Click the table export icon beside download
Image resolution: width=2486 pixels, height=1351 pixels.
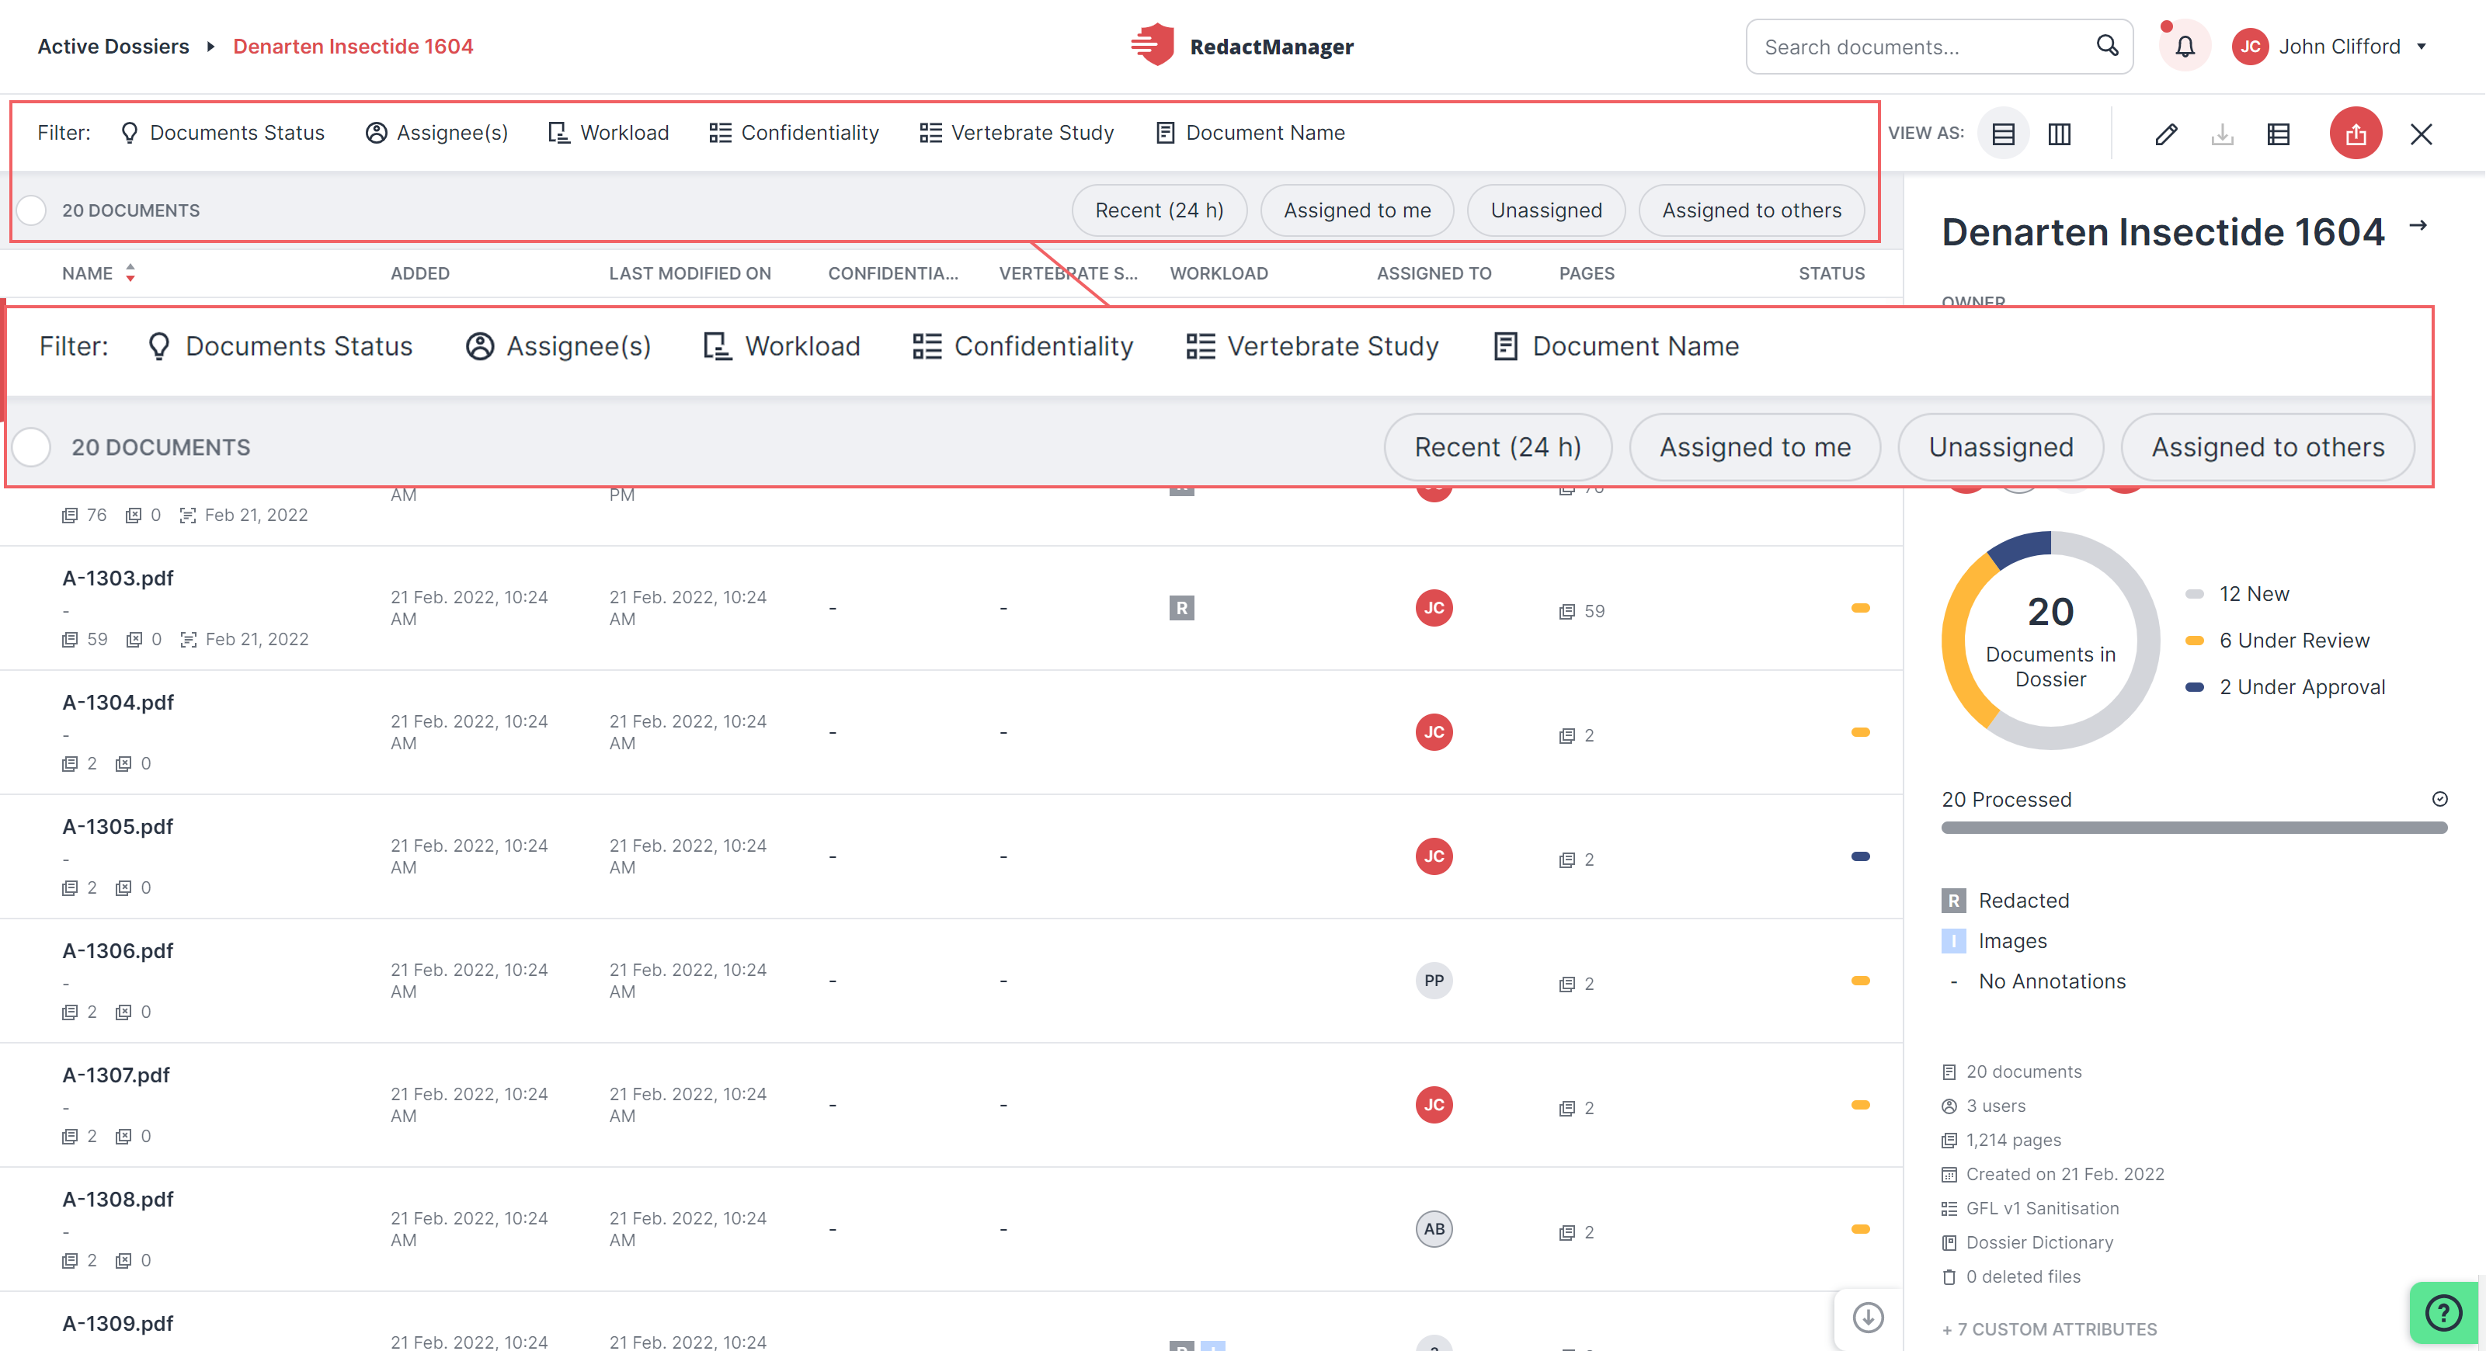tap(2279, 134)
